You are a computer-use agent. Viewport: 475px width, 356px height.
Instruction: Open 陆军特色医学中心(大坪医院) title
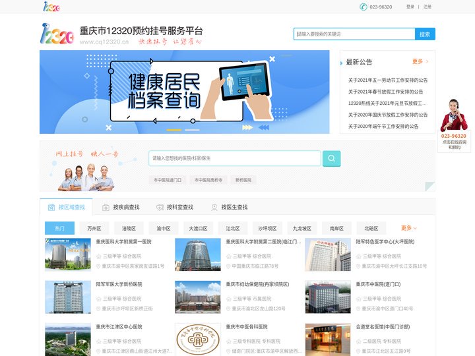pos(385,241)
